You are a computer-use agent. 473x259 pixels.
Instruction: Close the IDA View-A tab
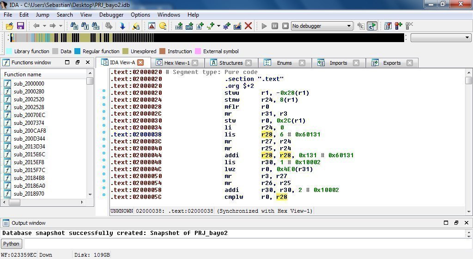140,62
